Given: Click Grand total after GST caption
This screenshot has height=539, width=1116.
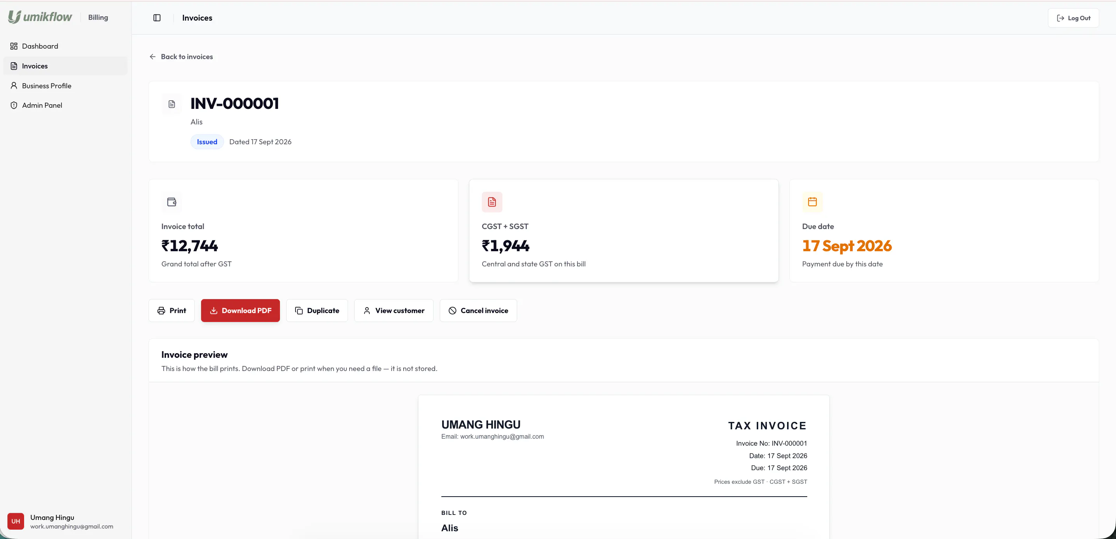Looking at the screenshot, I should (196, 264).
